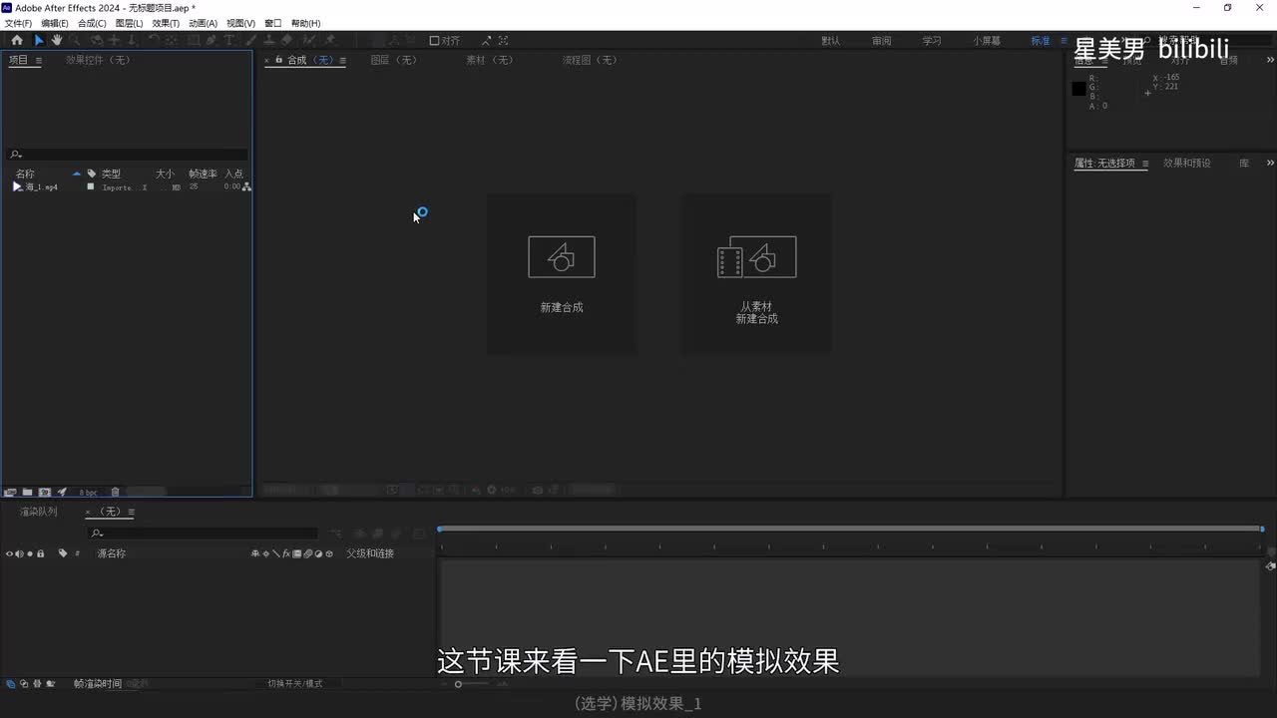Select the Pen tool
Viewport: 1277px width, 718px height.
211,40
